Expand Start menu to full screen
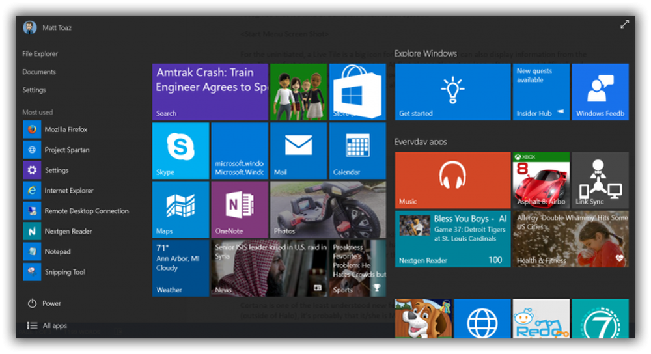This screenshot has width=651, height=354. pyautogui.click(x=624, y=25)
